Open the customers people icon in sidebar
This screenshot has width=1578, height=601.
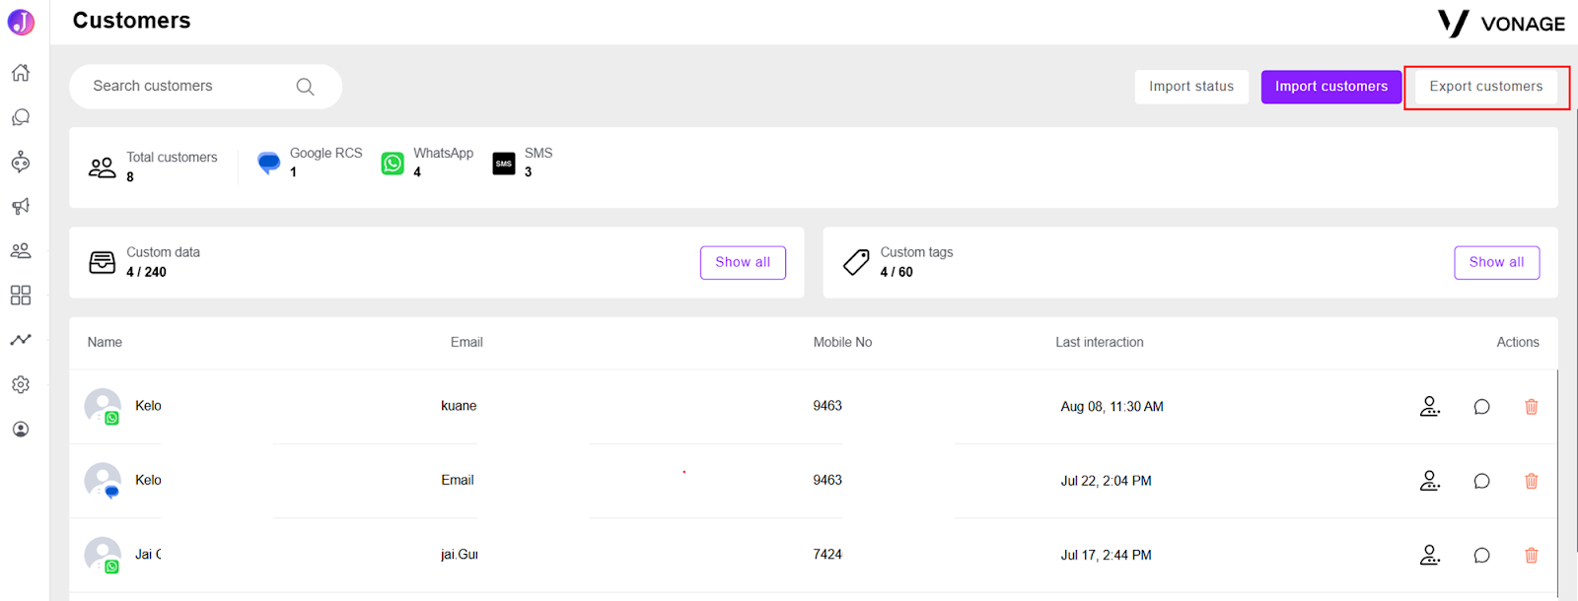tap(21, 250)
